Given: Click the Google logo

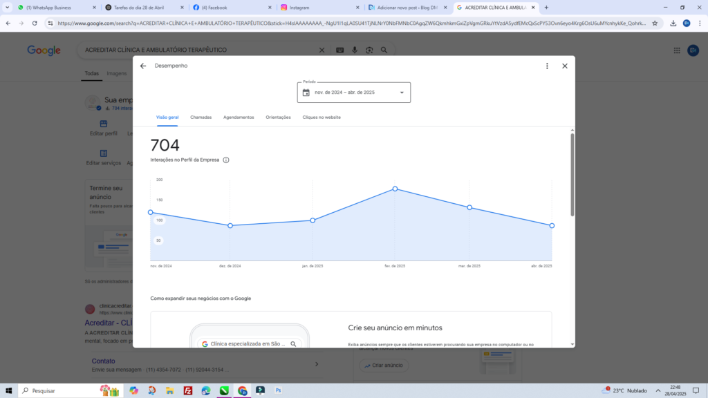Looking at the screenshot, I should (x=44, y=50).
